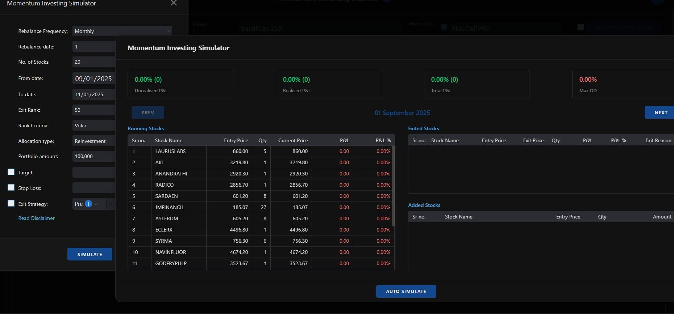
Task: Click the PREV button
Action: tap(147, 113)
